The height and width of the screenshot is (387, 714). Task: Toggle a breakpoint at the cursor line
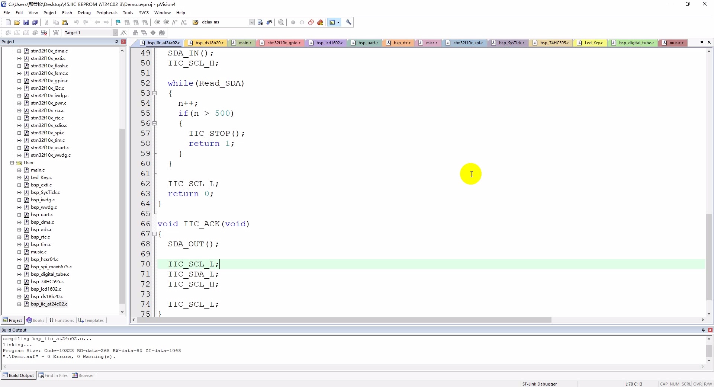293,22
